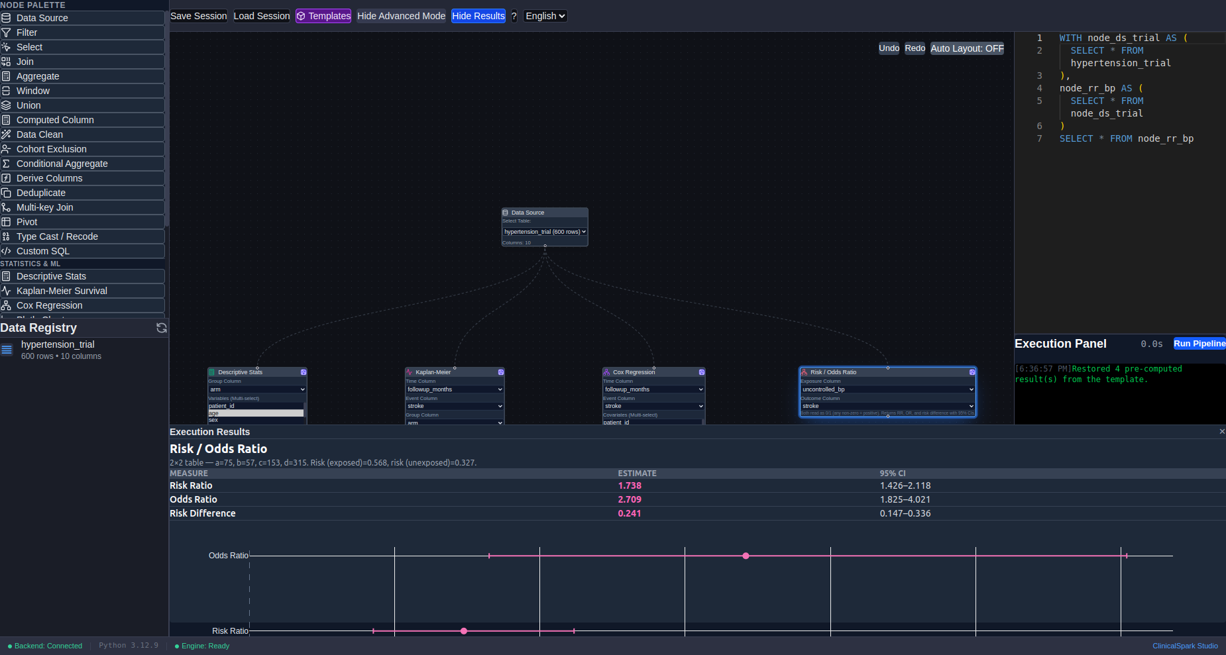The width and height of the screenshot is (1226, 655).
Task: Click the Join node icon in palette
Action: point(6,62)
